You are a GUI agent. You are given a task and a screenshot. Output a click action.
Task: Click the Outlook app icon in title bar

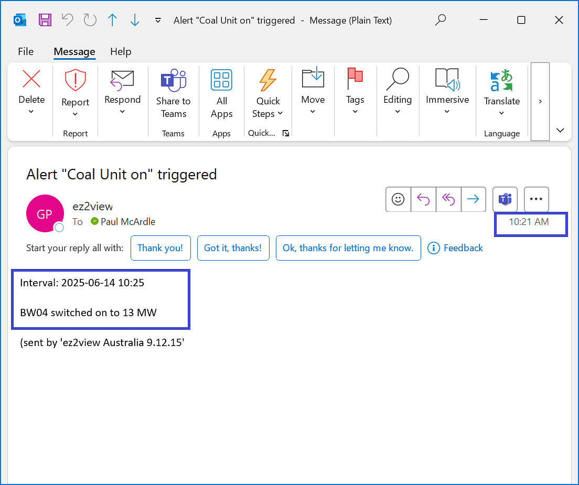[x=19, y=20]
